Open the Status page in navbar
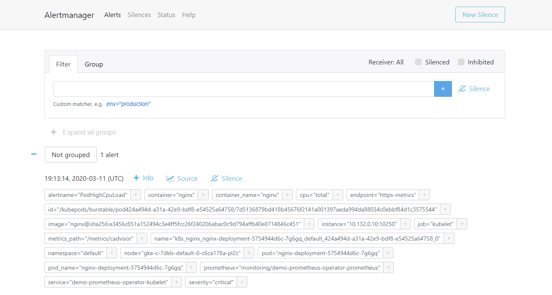The height and width of the screenshot is (295, 552). point(166,15)
